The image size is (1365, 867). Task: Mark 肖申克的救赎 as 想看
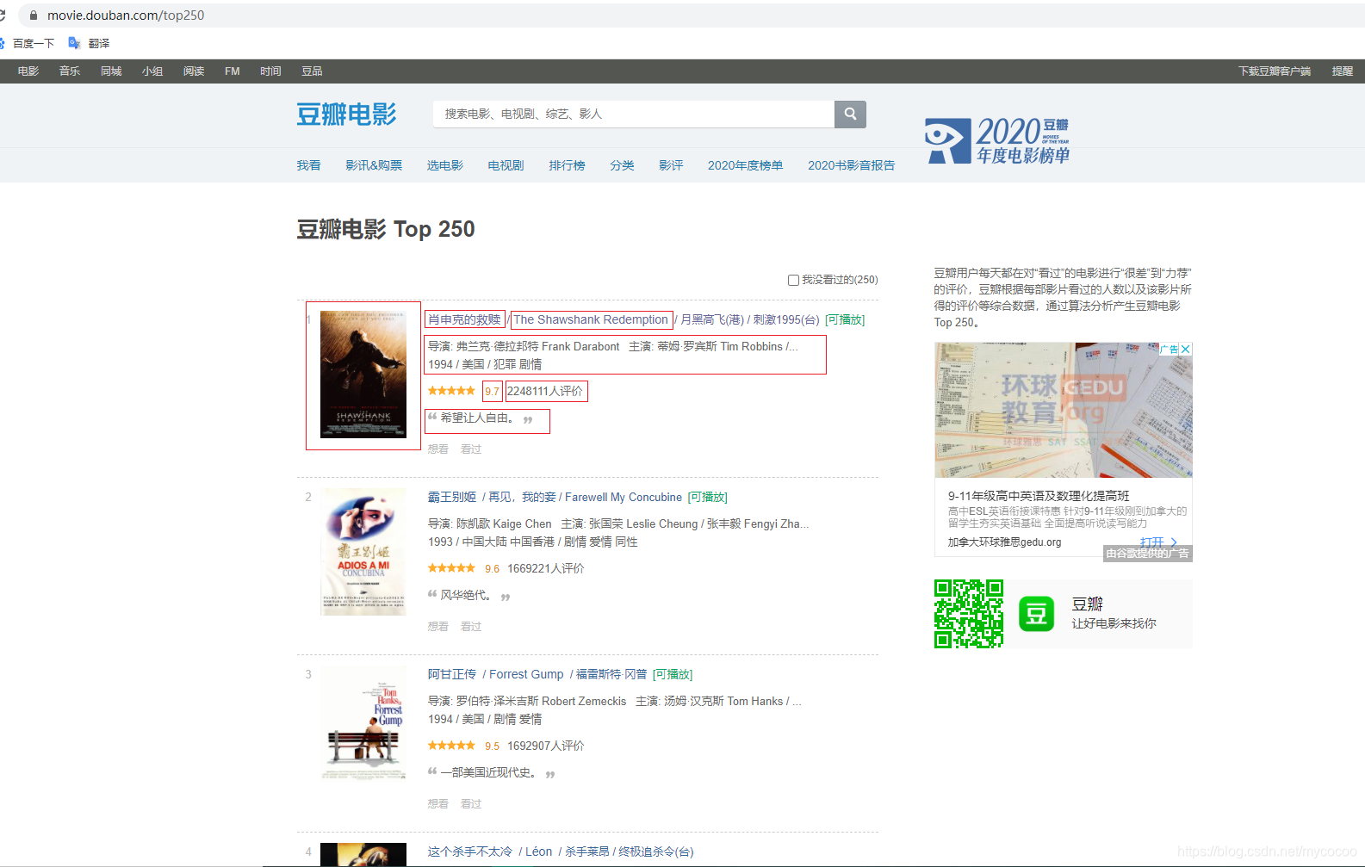(438, 449)
